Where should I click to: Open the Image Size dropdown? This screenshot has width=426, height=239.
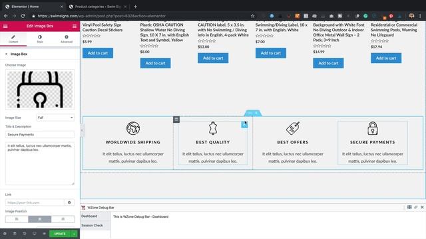coord(55,118)
